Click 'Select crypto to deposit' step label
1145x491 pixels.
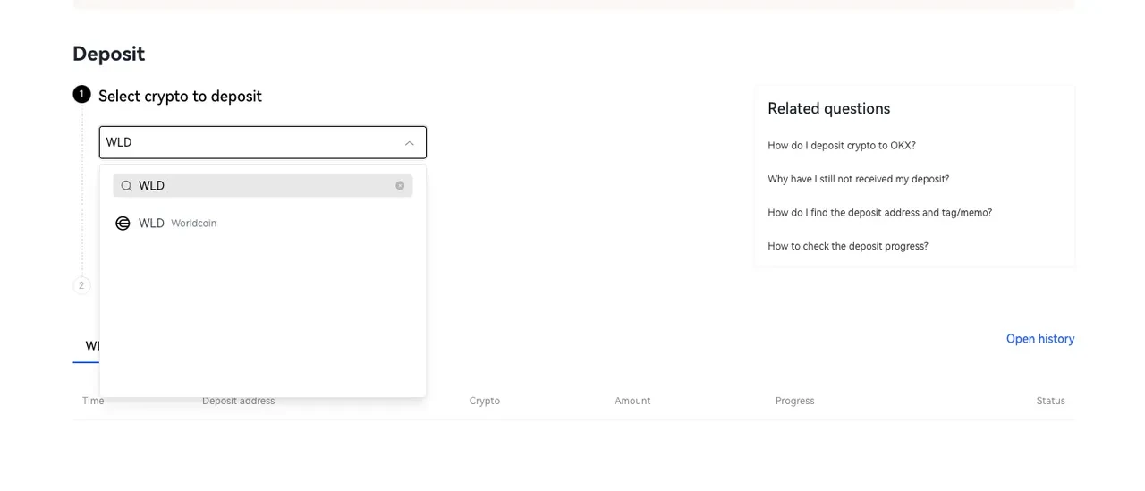click(180, 97)
